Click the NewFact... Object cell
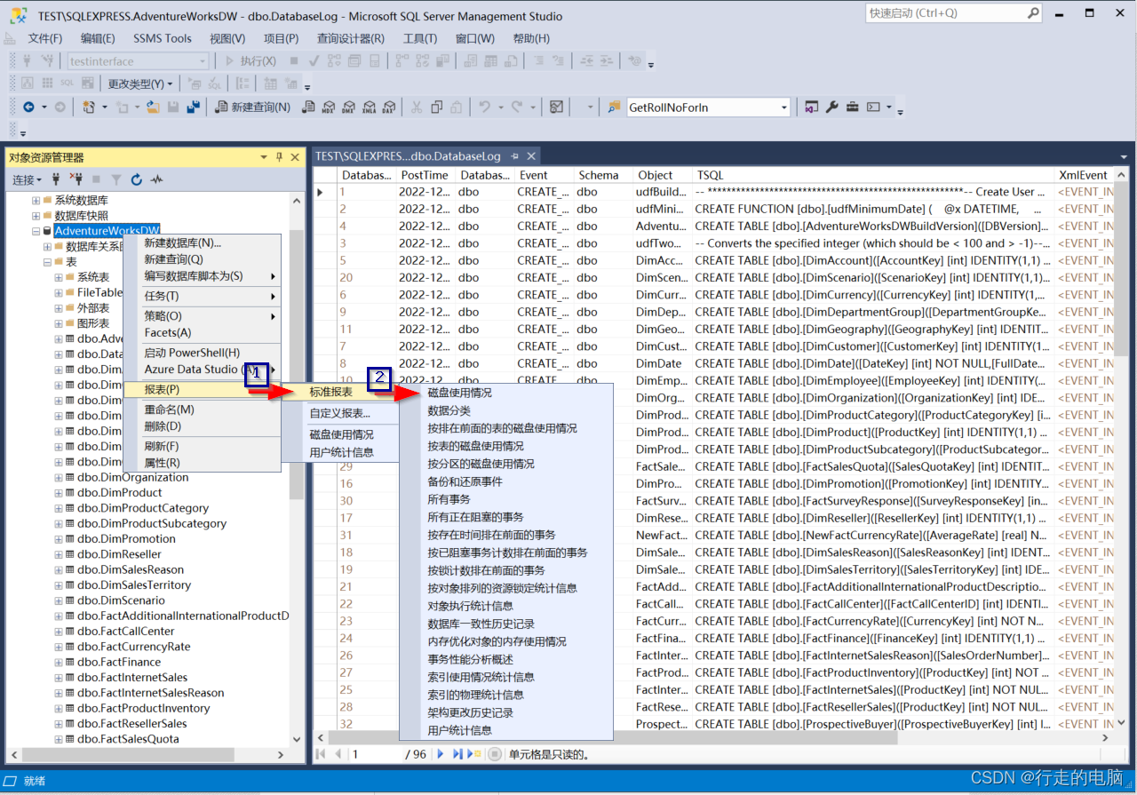The height and width of the screenshot is (795, 1137). 662,535
